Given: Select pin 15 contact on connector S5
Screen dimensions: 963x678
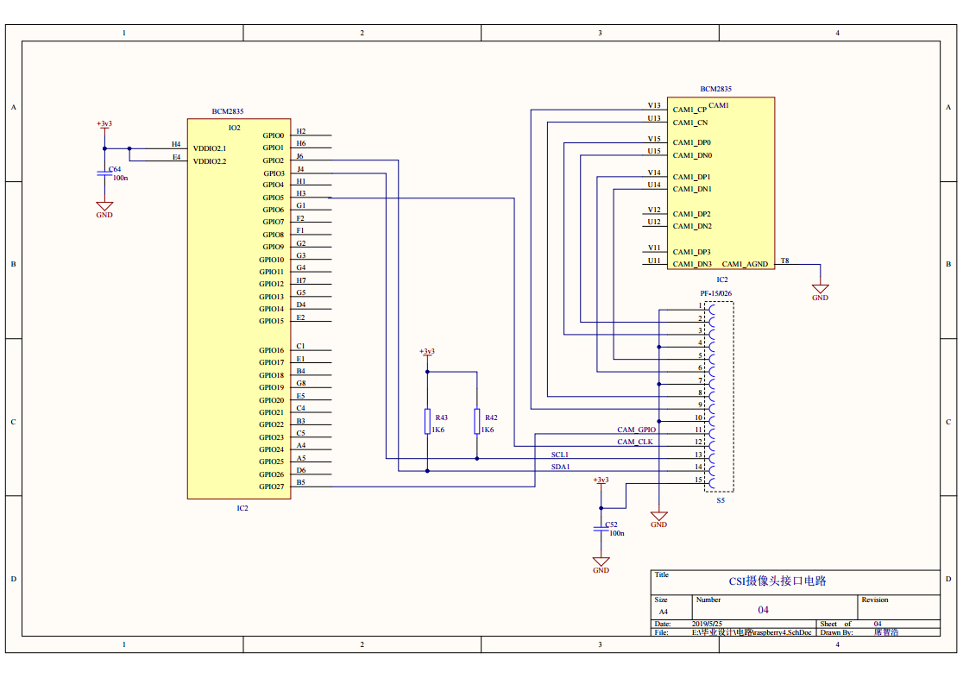Looking at the screenshot, I should [x=711, y=484].
